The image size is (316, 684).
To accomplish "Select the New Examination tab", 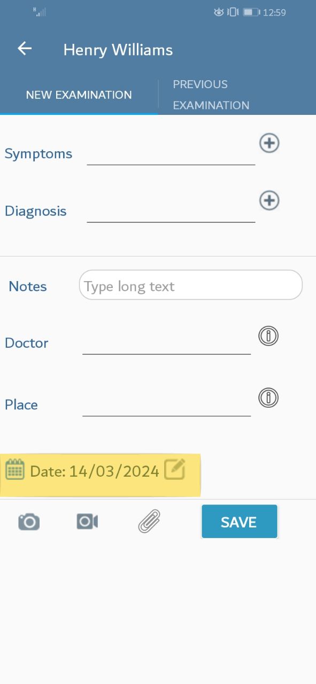I will [x=79, y=95].
